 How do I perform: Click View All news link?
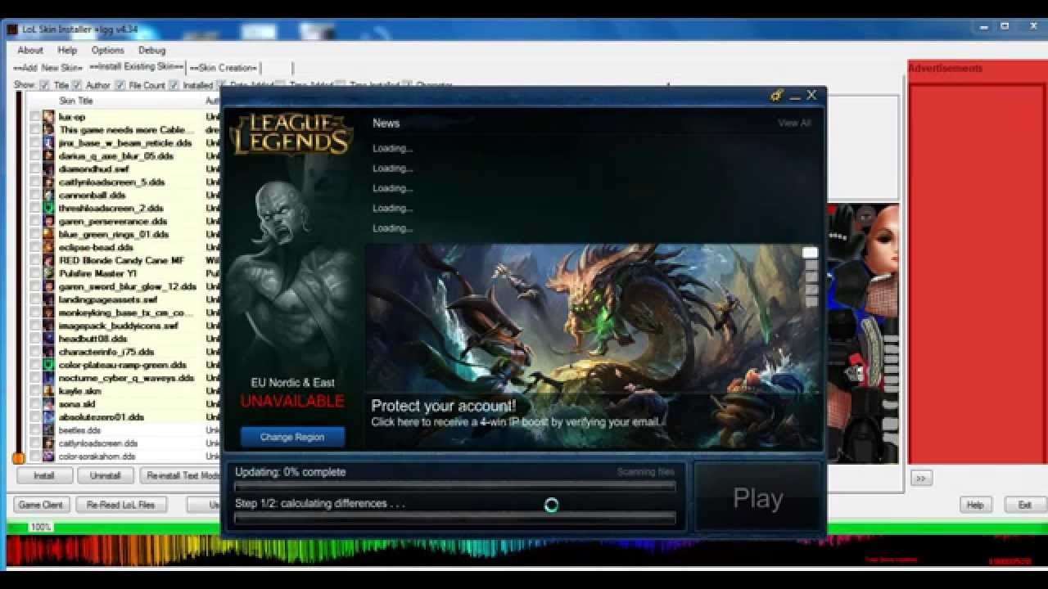pyautogui.click(x=794, y=123)
